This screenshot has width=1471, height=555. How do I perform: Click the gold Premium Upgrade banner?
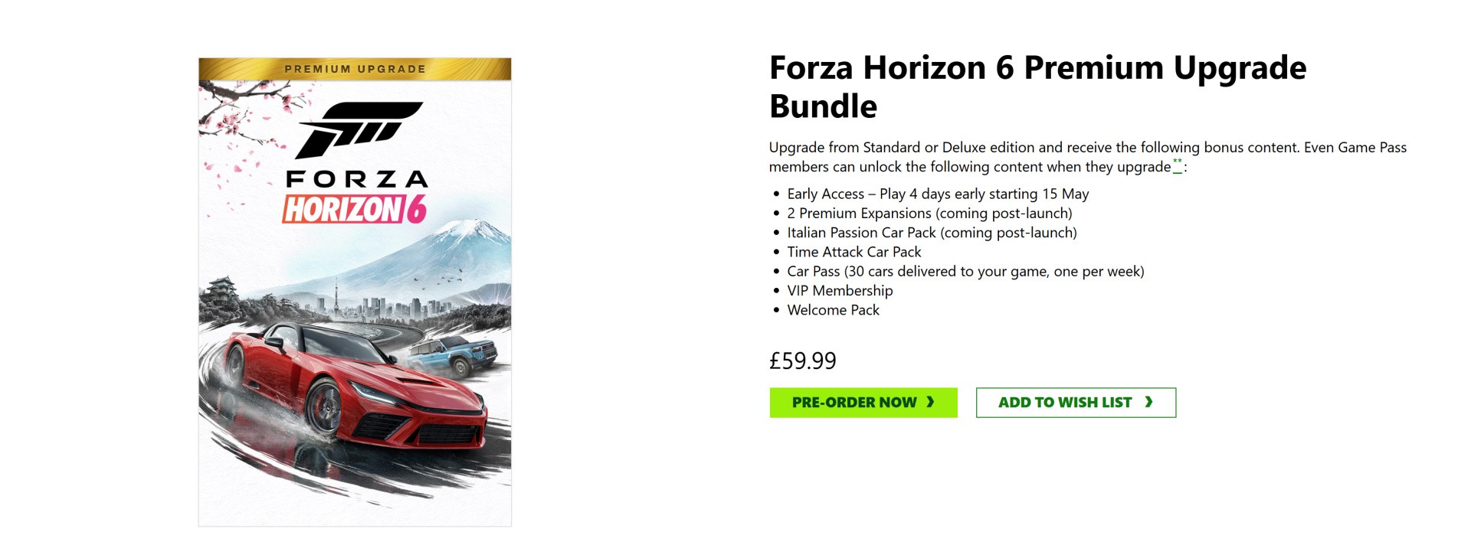coord(355,69)
